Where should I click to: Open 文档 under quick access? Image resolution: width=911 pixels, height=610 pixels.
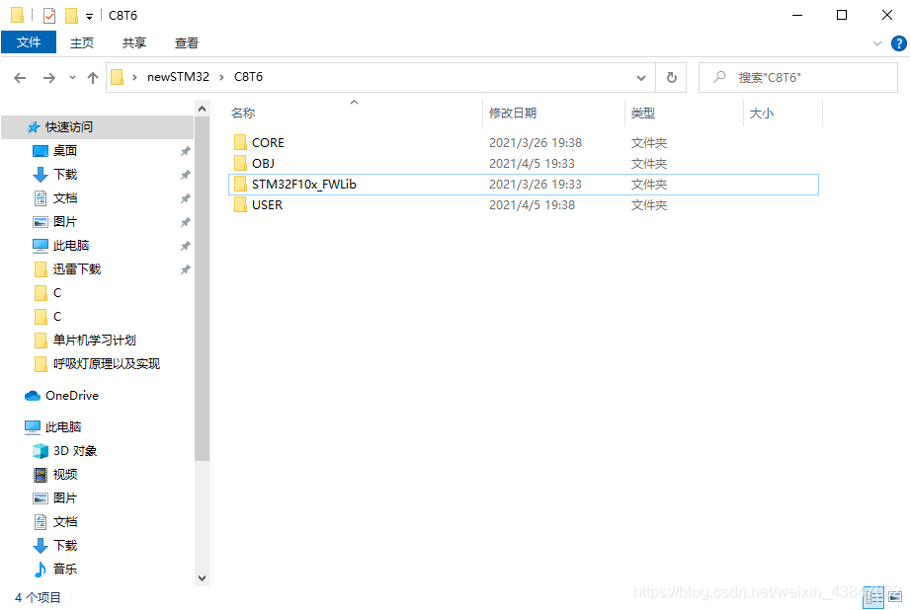click(x=64, y=198)
